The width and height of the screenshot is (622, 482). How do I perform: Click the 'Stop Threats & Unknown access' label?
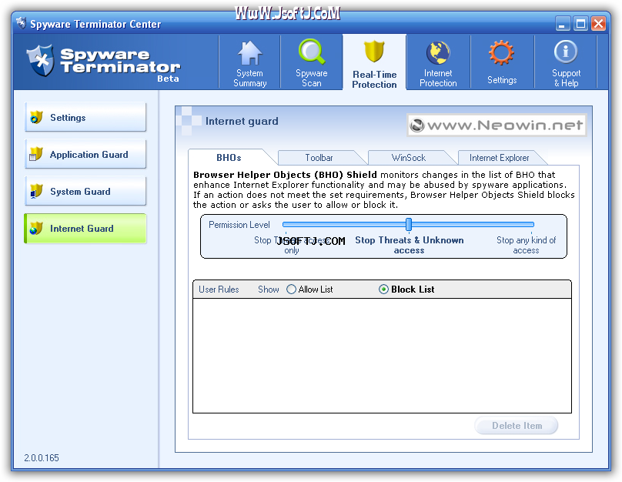[410, 245]
